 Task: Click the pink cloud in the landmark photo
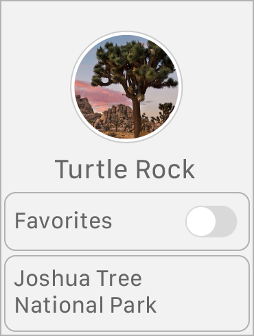click(x=101, y=95)
